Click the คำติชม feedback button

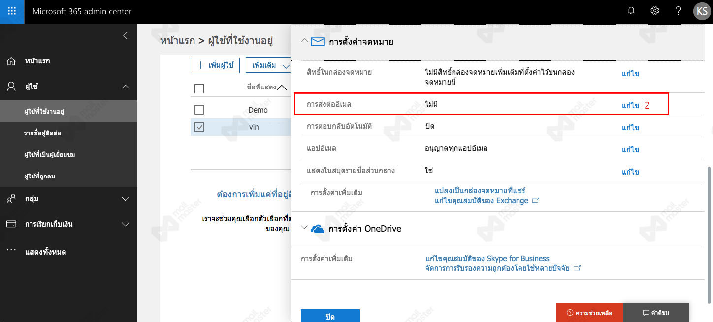tap(656, 312)
